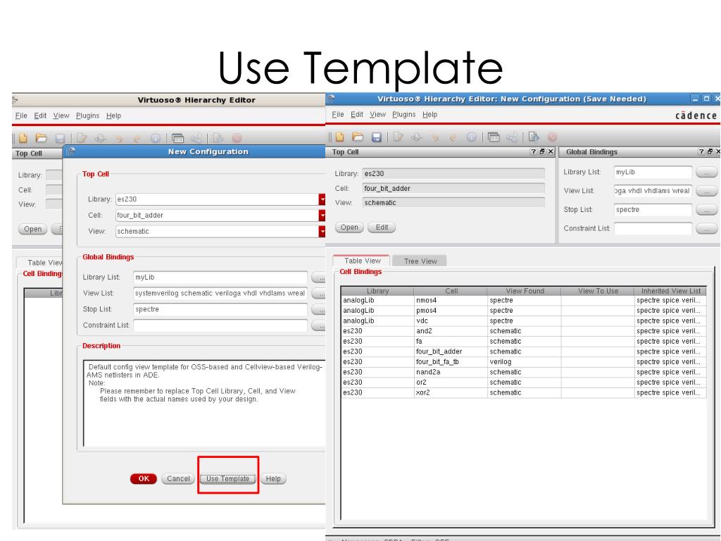This screenshot has height=541, width=721.
Task: Open the View menu in Save Needed window
Action: tap(377, 115)
